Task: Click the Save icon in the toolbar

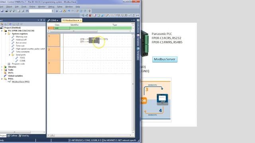Action: click(x=2, y=11)
